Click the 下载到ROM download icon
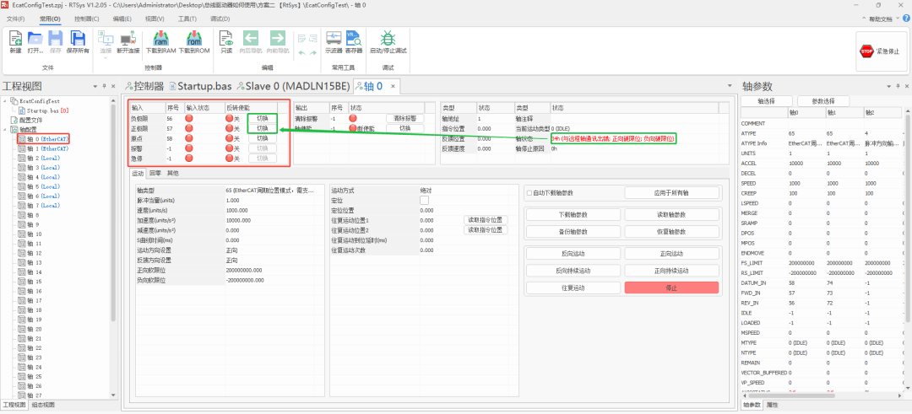 click(x=194, y=39)
